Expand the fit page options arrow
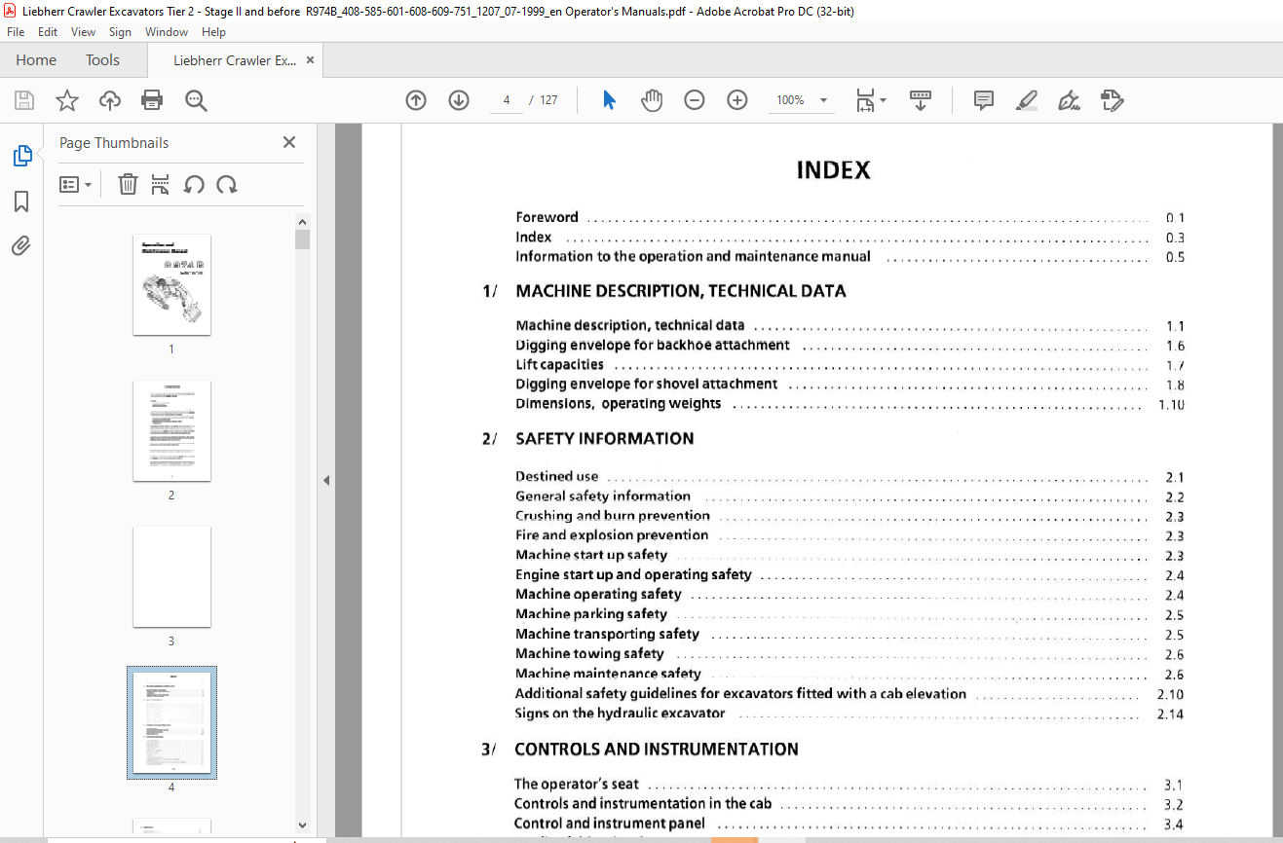1283x843 pixels. 883,100
